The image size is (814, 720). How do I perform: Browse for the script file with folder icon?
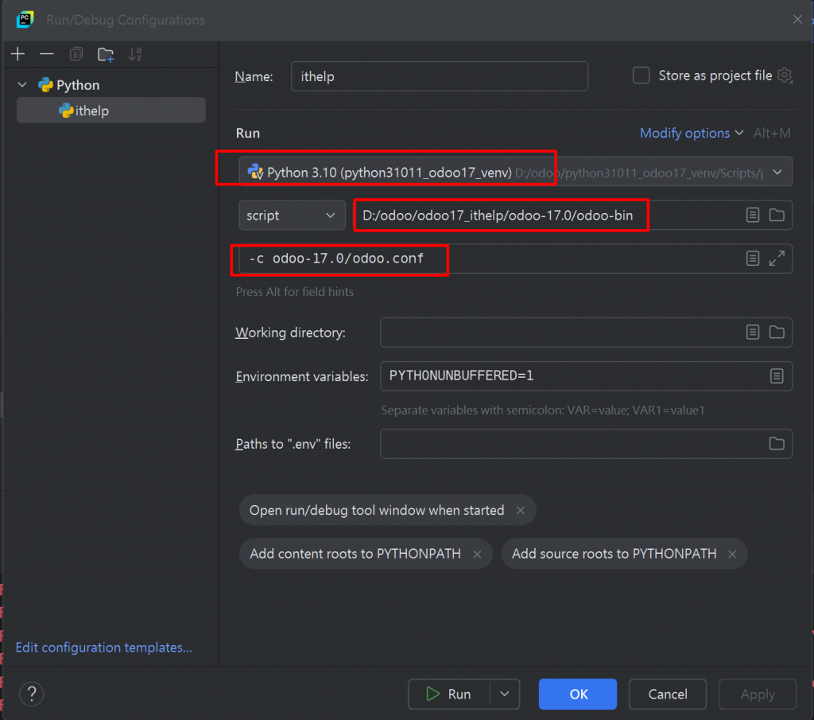click(x=777, y=215)
